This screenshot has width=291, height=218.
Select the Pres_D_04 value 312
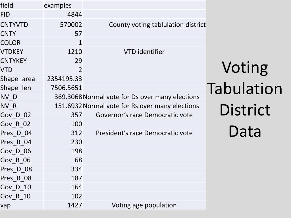pos(76,133)
